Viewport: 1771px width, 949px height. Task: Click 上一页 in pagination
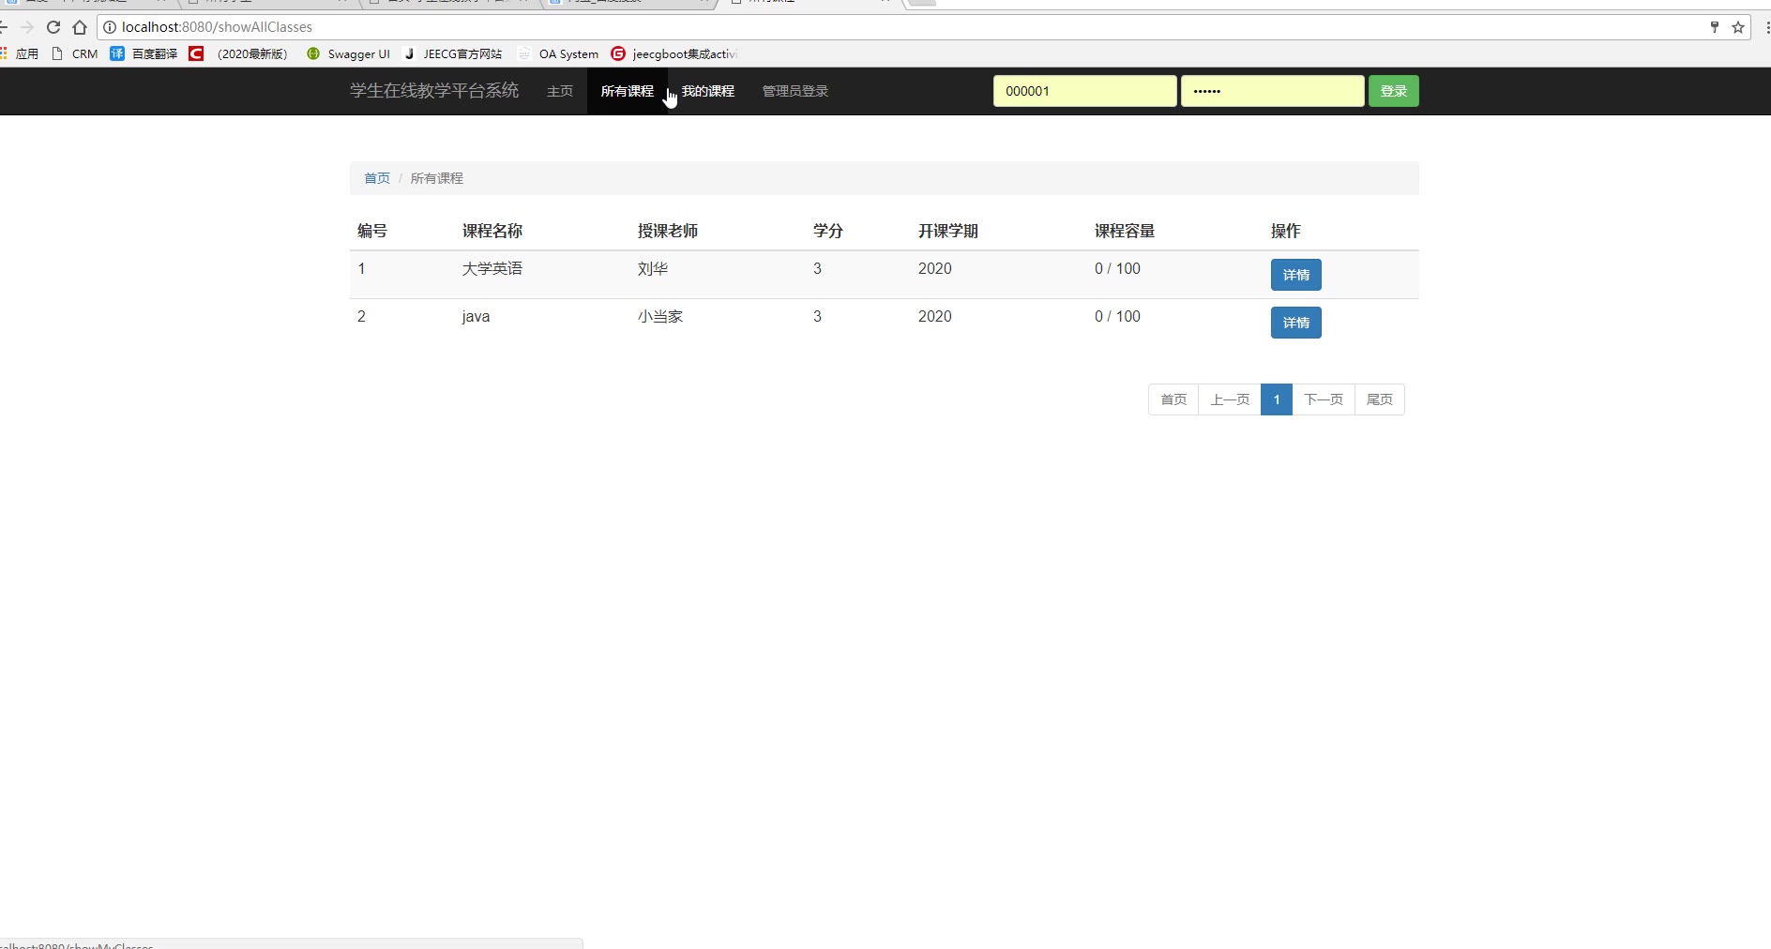coord(1230,399)
